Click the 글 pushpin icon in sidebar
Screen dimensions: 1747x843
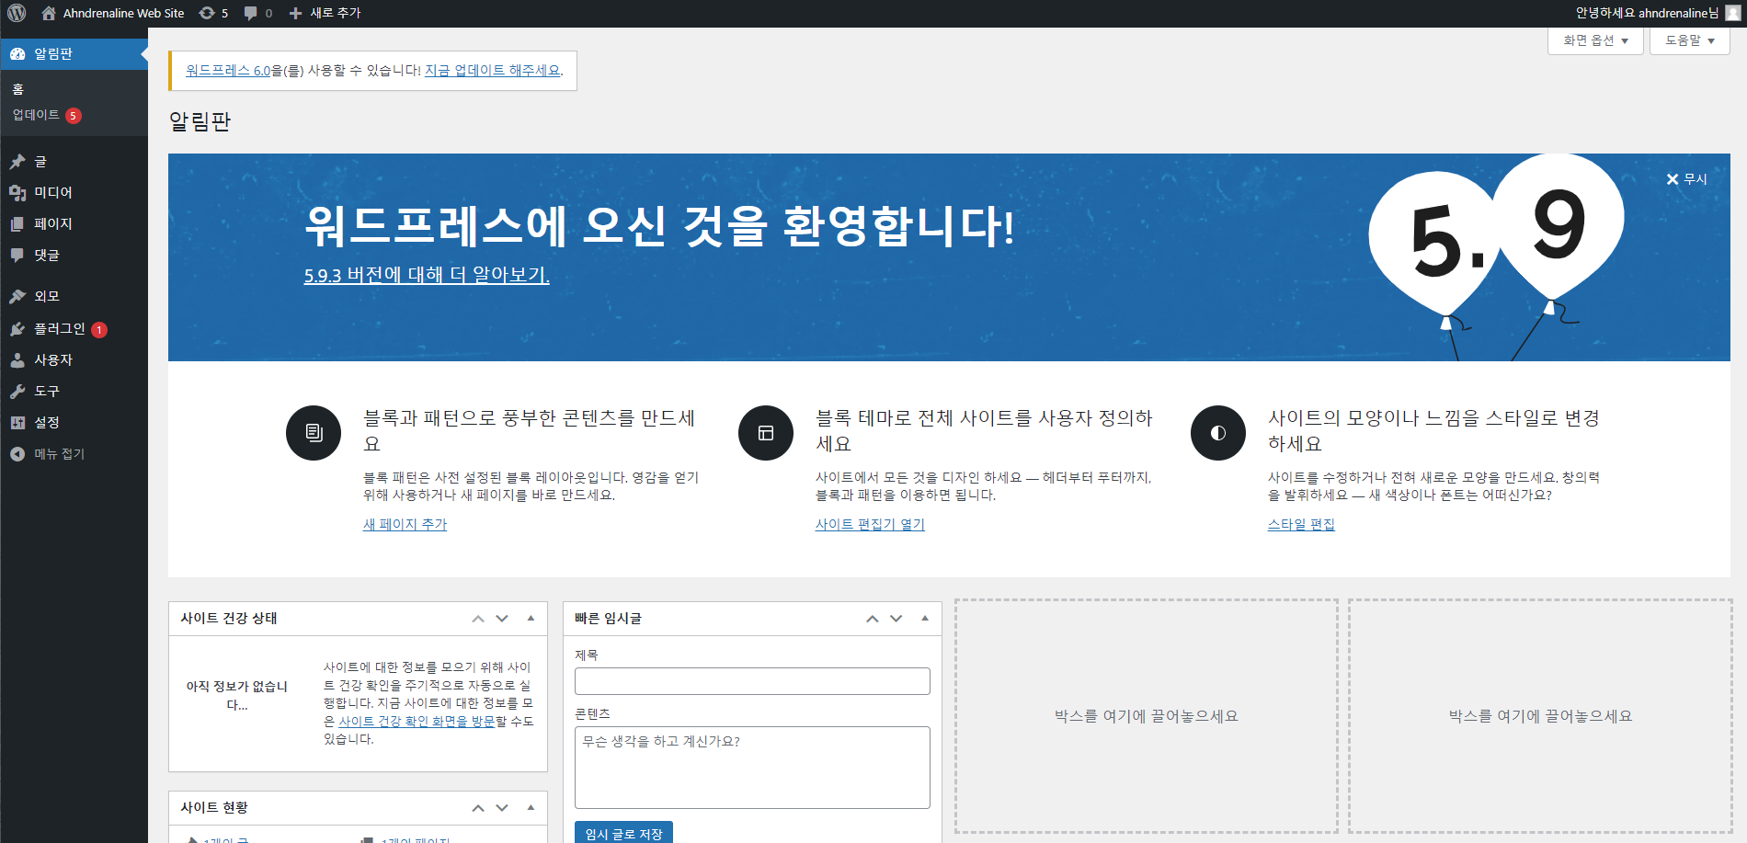pyautogui.click(x=17, y=162)
